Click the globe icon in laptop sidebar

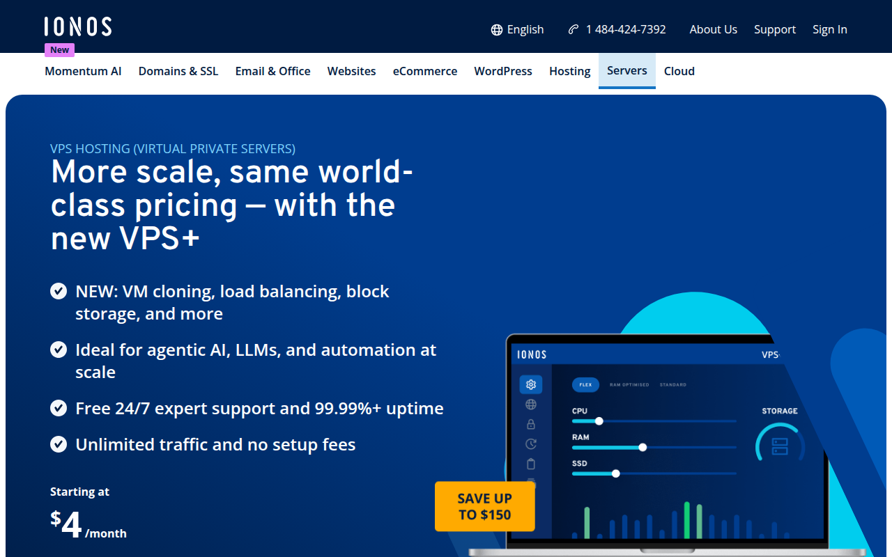(531, 405)
